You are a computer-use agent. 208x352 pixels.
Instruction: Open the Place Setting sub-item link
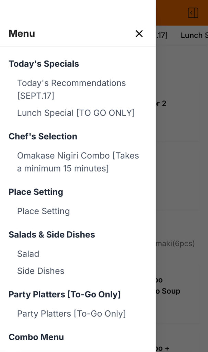click(x=43, y=211)
